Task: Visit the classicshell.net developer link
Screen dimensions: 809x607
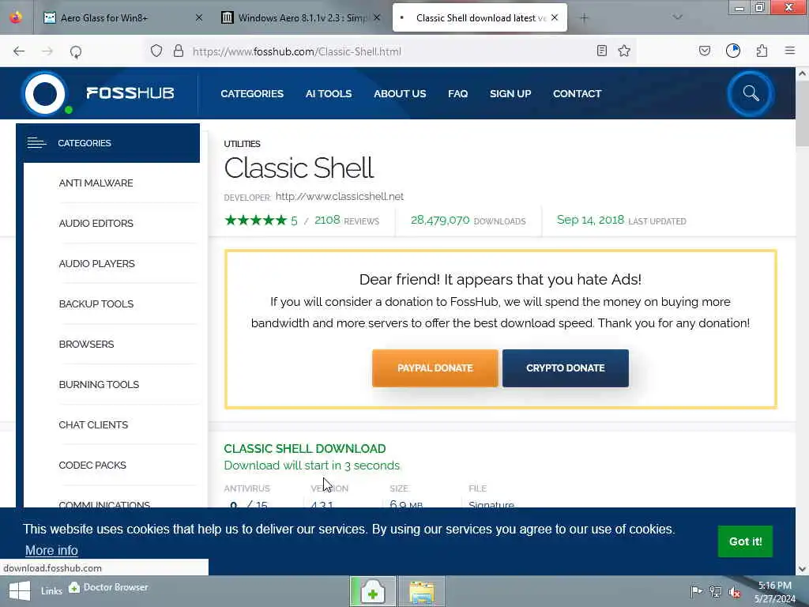Action: pyautogui.click(x=340, y=196)
